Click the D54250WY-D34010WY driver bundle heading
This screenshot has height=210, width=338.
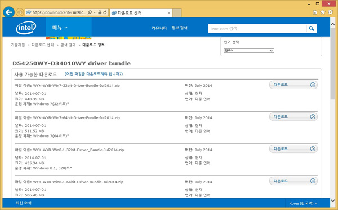[72, 63]
